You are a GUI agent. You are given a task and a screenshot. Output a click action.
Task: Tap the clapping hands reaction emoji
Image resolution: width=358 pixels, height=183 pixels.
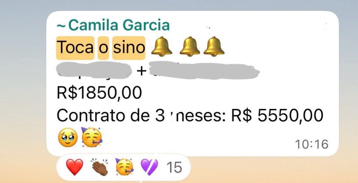pyautogui.click(x=100, y=167)
